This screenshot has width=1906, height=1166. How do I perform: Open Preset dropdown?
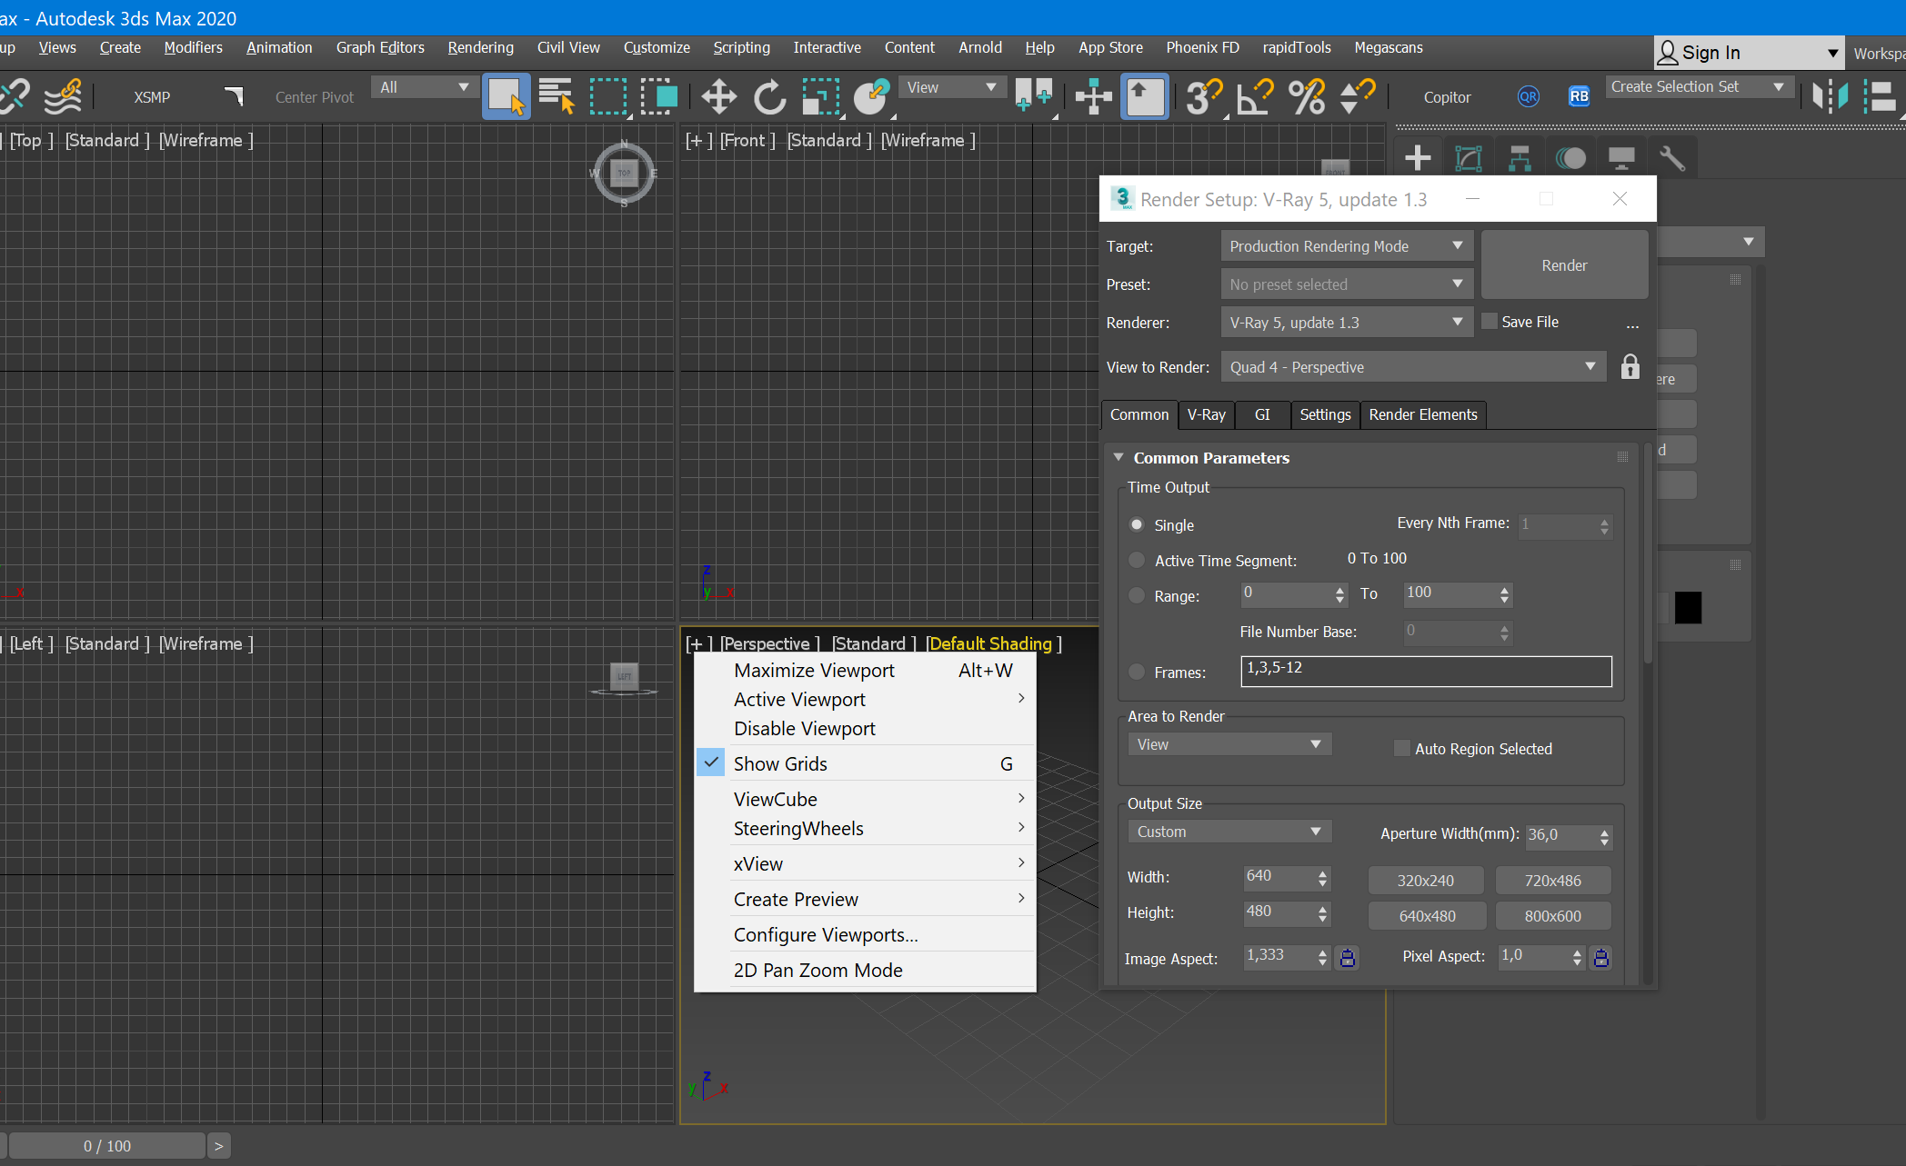tap(1347, 284)
